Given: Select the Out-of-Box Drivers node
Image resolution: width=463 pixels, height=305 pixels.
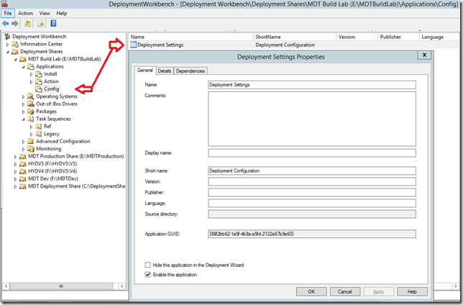Looking at the screenshot, I should point(56,104).
